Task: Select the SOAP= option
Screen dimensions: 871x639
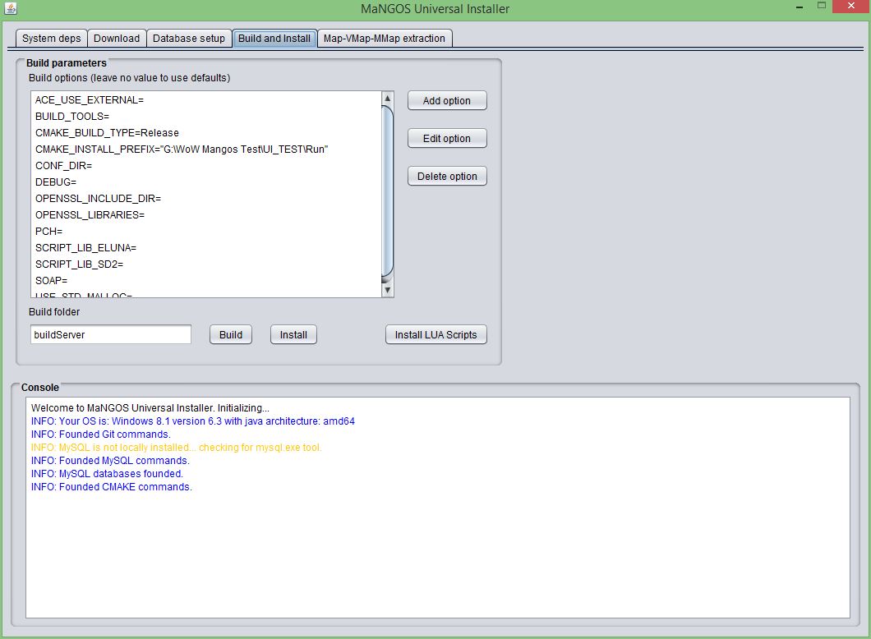Action: coord(206,280)
